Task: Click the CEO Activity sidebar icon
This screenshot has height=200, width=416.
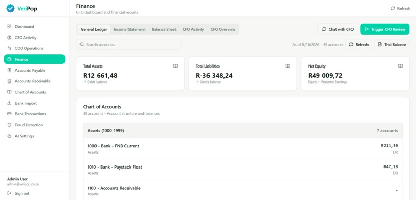Action: click(x=10, y=38)
